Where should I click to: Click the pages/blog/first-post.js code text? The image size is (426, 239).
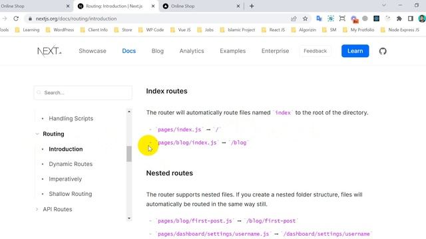195,221
